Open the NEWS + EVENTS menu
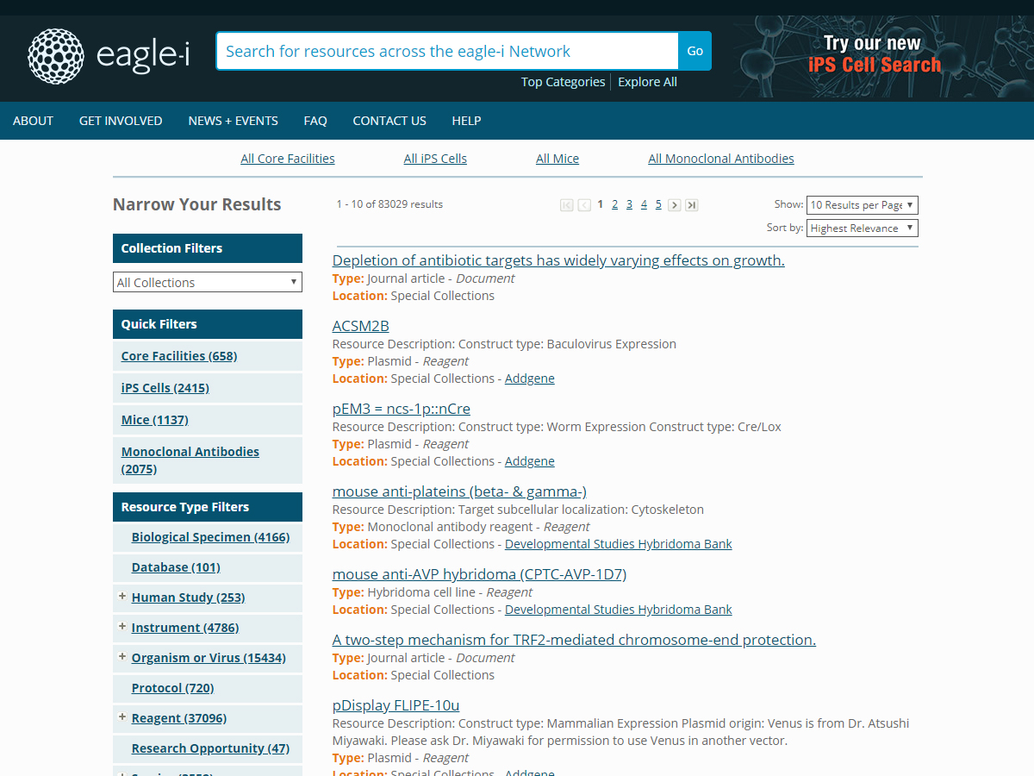 point(233,121)
